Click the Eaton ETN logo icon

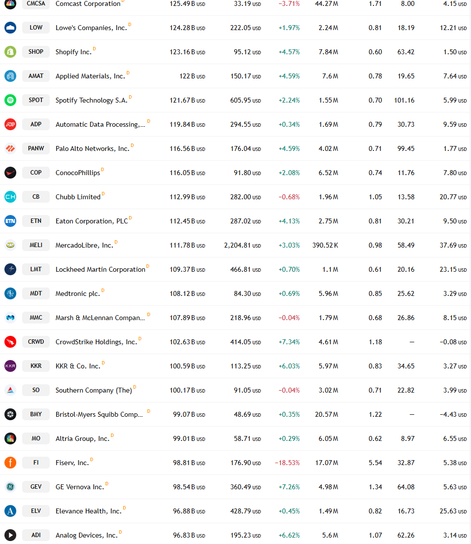click(x=10, y=221)
